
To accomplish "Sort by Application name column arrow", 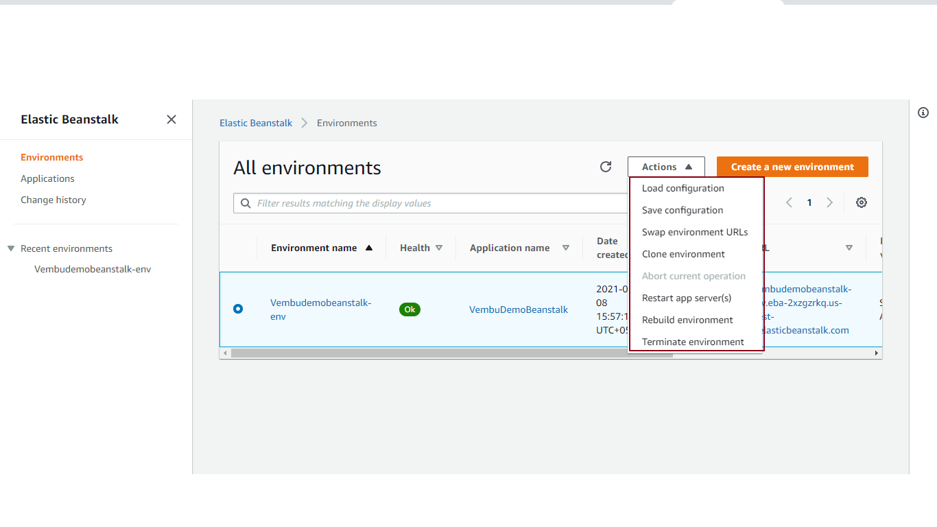I will click(566, 248).
